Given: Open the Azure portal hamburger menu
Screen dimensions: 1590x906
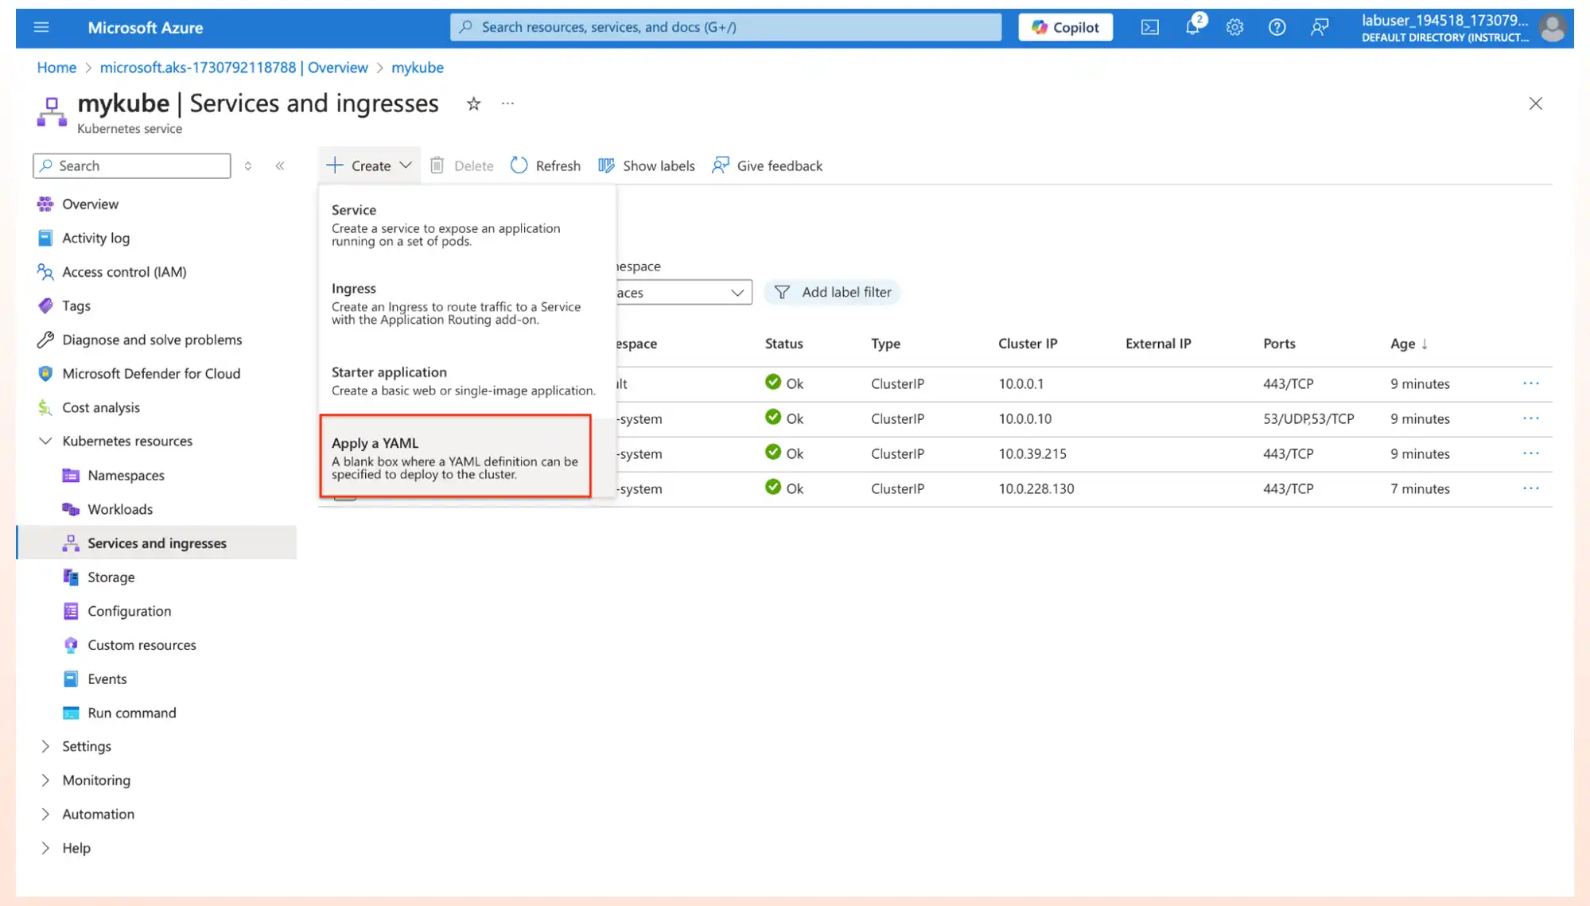Looking at the screenshot, I should (x=41, y=27).
